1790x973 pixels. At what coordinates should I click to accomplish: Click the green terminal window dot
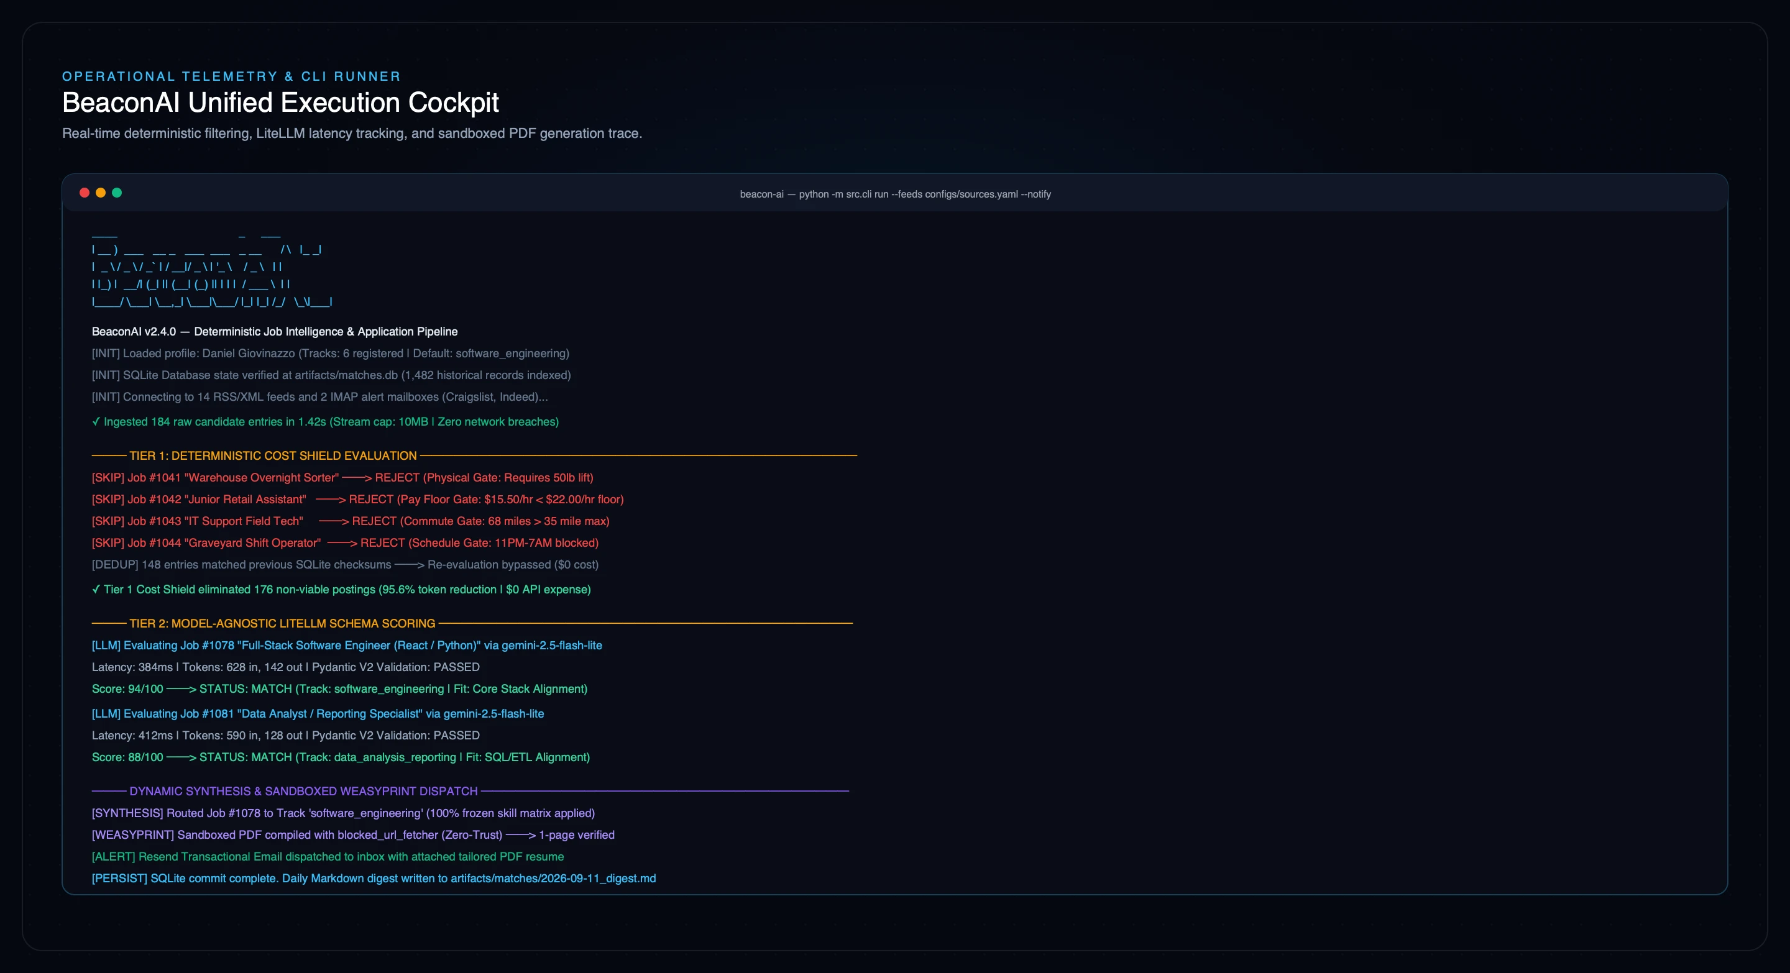117,193
